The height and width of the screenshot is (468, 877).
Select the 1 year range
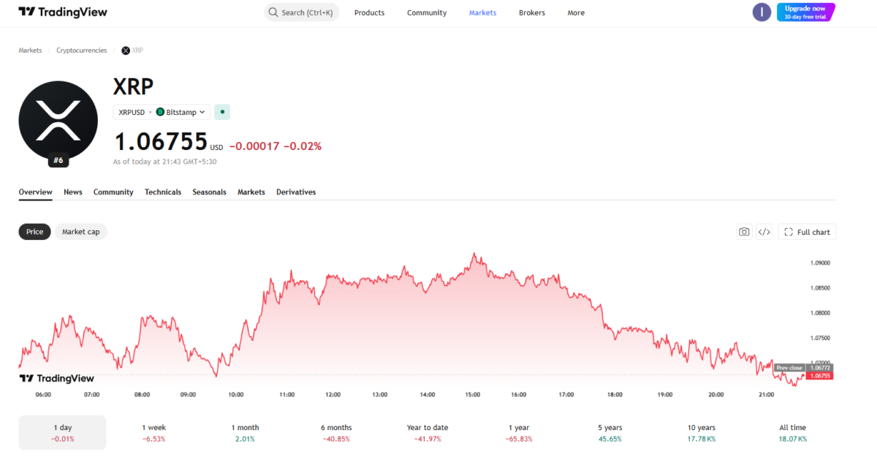click(519, 433)
